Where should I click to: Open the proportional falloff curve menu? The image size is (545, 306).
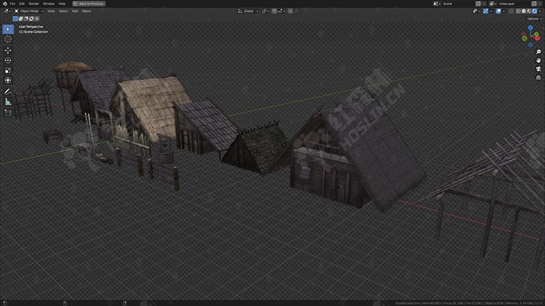(x=296, y=11)
